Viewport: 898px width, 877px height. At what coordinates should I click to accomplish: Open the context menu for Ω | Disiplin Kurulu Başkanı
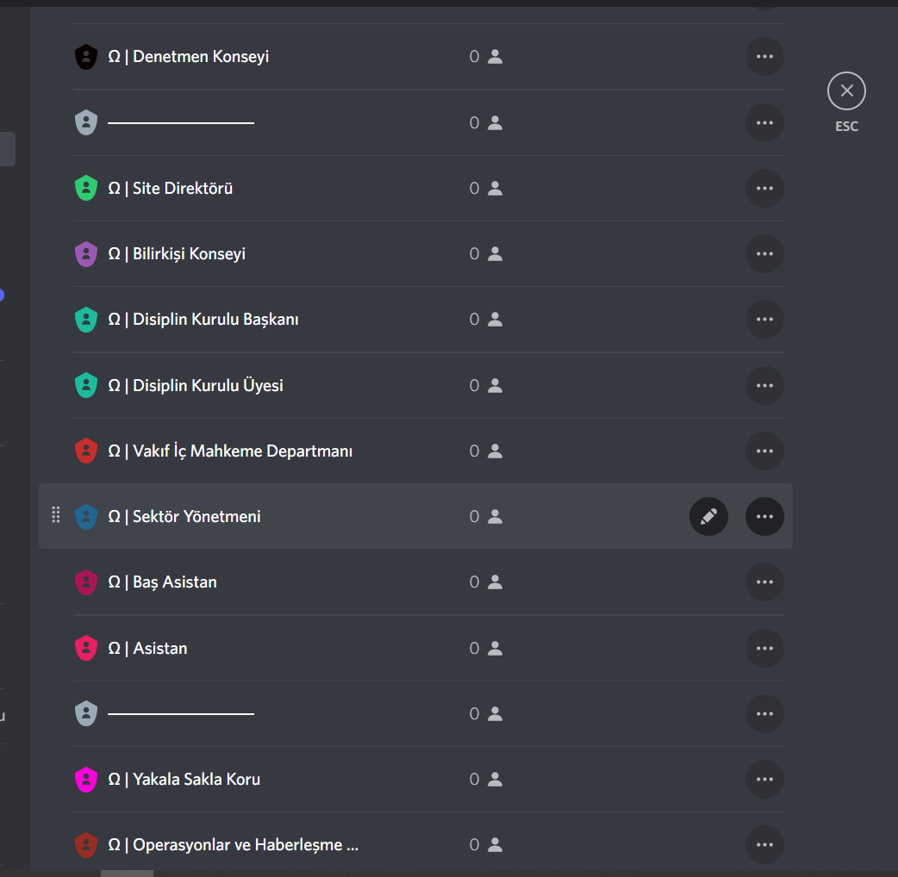764,320
